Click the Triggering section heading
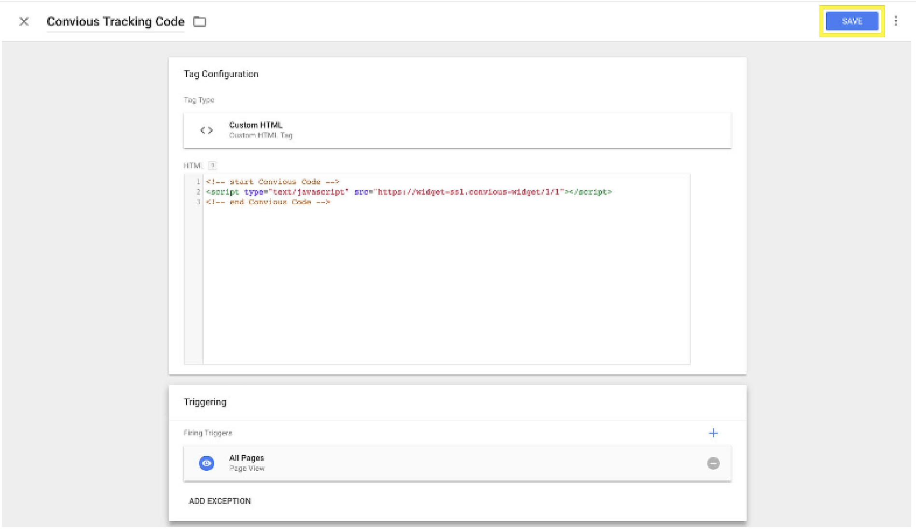 click(x=205, y=402)
